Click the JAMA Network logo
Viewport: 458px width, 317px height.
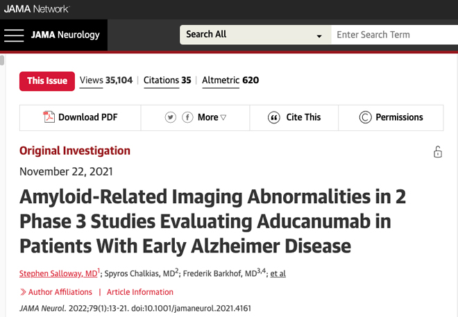tap(37, 9)
